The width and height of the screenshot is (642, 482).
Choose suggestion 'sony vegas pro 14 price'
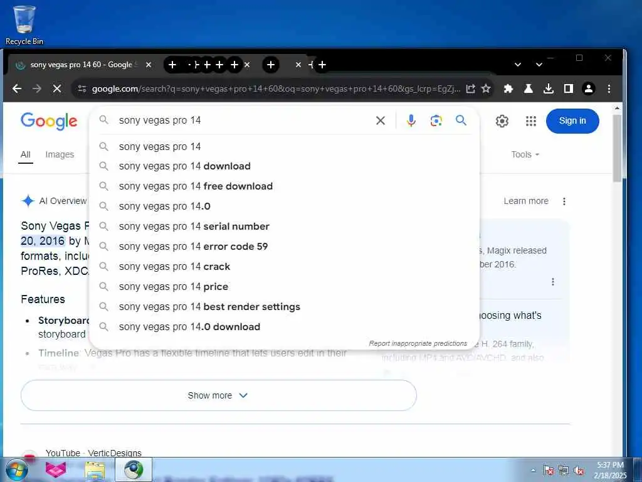pyautogui.click(x=284, y=286)
